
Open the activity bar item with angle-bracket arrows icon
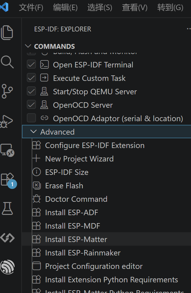(x=7, y=238)
